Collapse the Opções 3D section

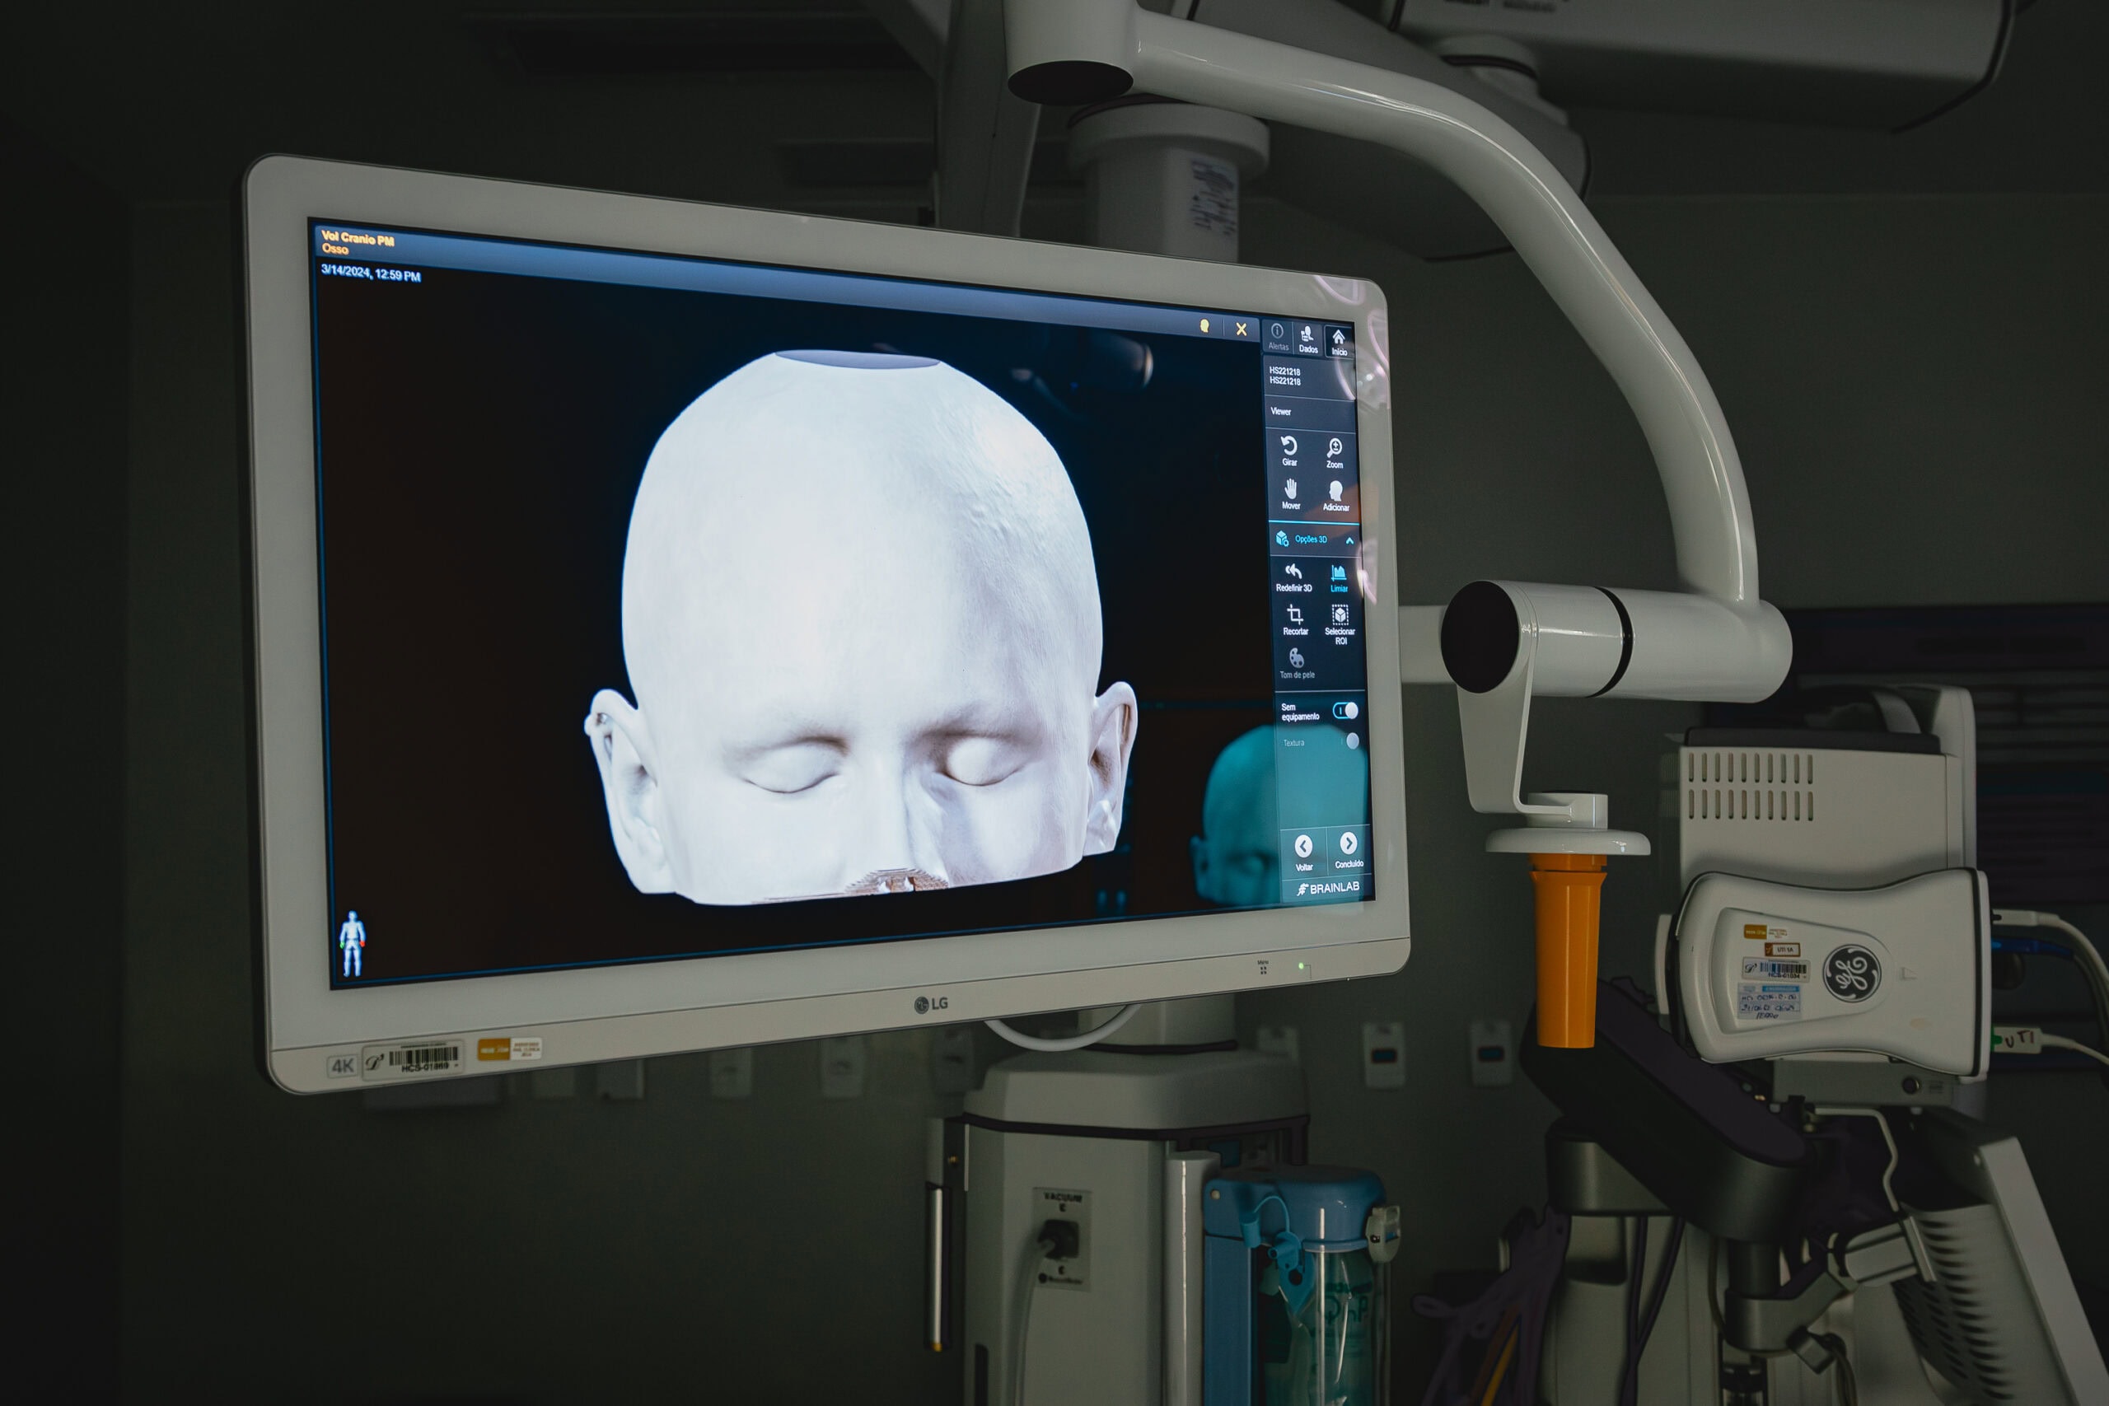click(x=1349, y=540)
